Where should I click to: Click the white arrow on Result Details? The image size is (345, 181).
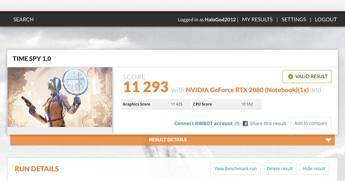[328, 140]
